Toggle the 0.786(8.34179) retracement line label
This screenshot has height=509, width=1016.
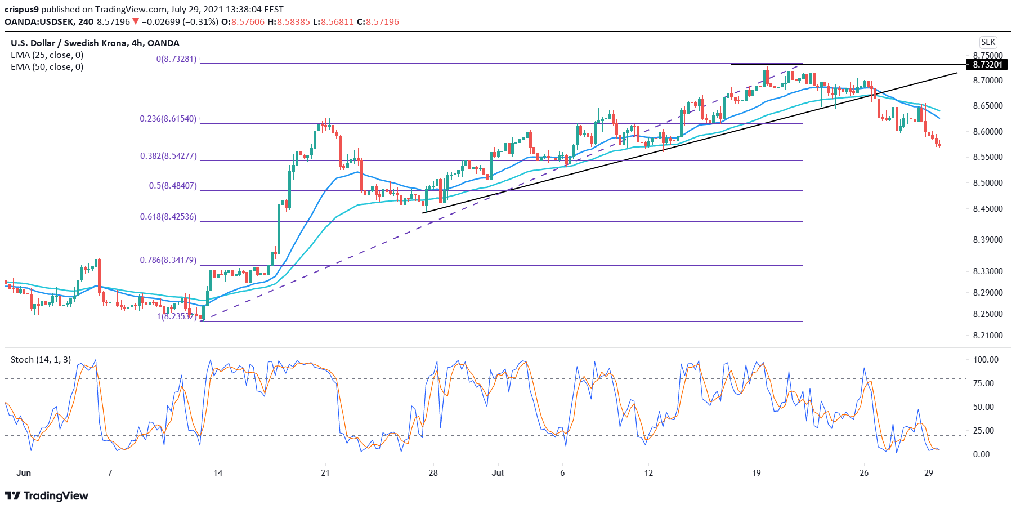(x=168, y=260)
